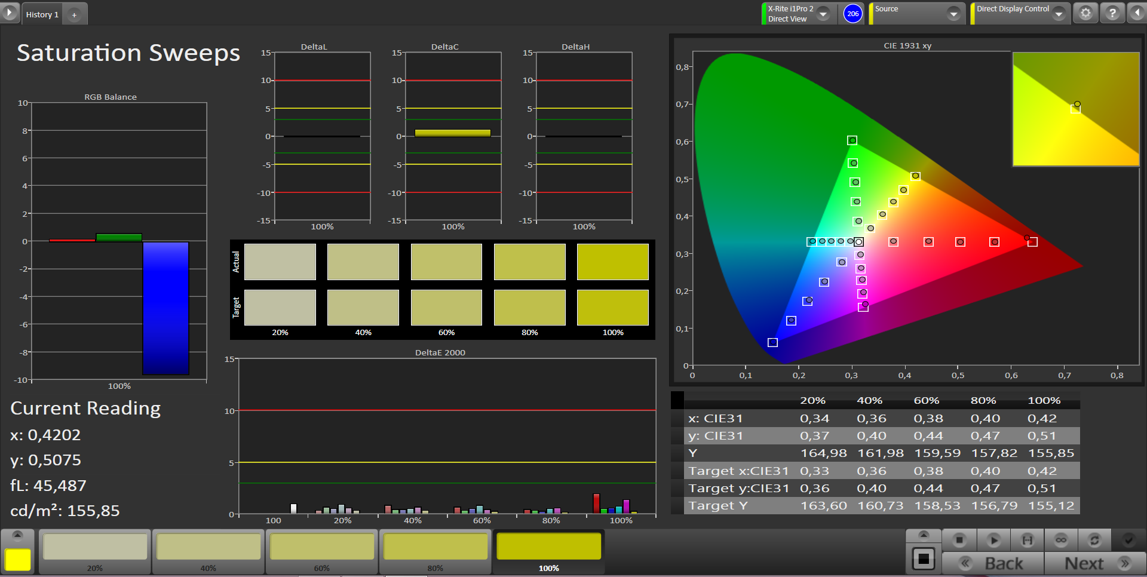Click the infinity continuous read icon
The height and width of the screenshot is (577, 1147).
click(x=1061, y=540)
